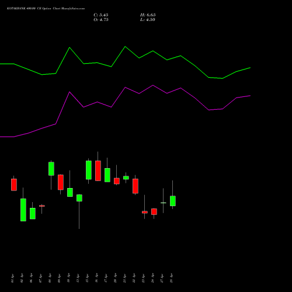
Task: Click the small red candle for 23 Apr
Action: click(145, 212)
